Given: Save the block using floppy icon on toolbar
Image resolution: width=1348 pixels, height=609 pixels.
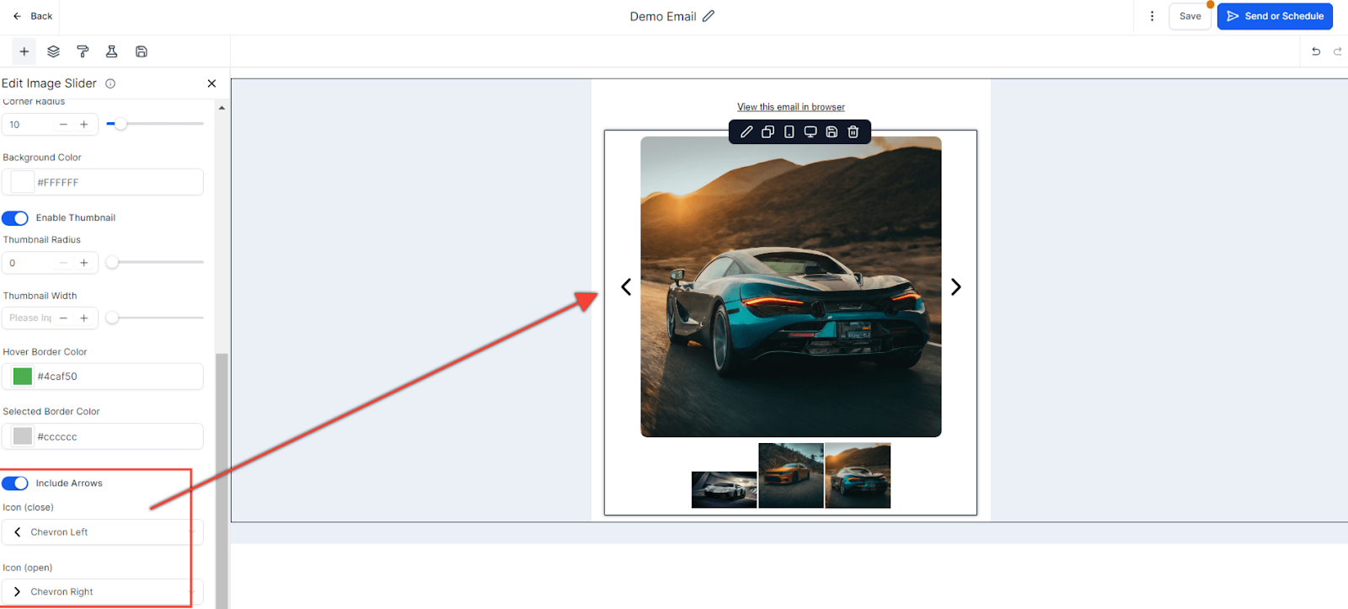Looking at the screenshot, I should click(x=832, y=132).
